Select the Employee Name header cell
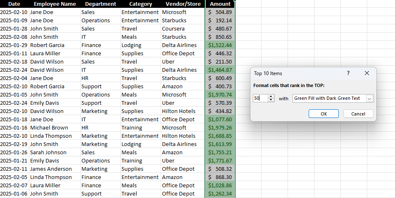This screenshot has height=198, width=395. (x=55, y=4)
